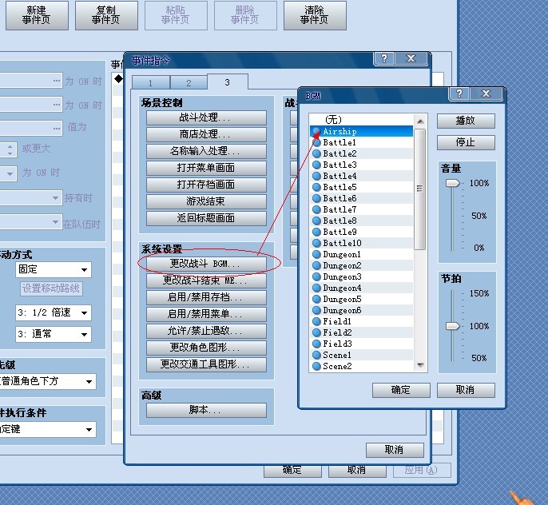Image resolution: width=548 pixels, height=505 pixels.
Task: Click the blue icon beside Field3
Action: click(316, 344)
